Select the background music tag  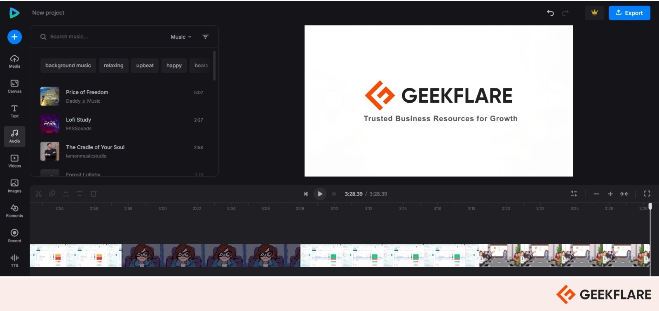tap(68, 66)
